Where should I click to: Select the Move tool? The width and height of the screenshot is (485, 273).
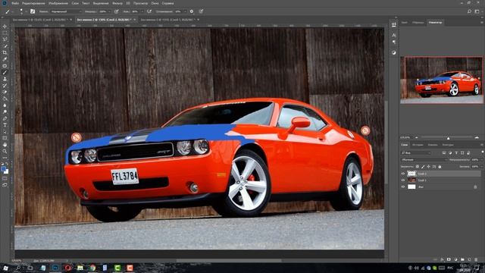(x=5, y=27)
